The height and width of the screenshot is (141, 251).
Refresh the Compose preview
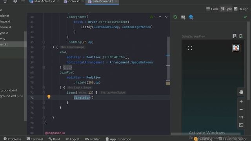[175, 17]
